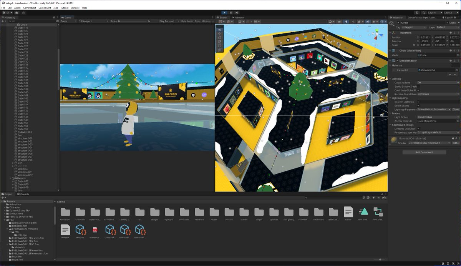The image size is (461, 266).
Task: Open the Light Probes dropdown
Action: (438, 117)
